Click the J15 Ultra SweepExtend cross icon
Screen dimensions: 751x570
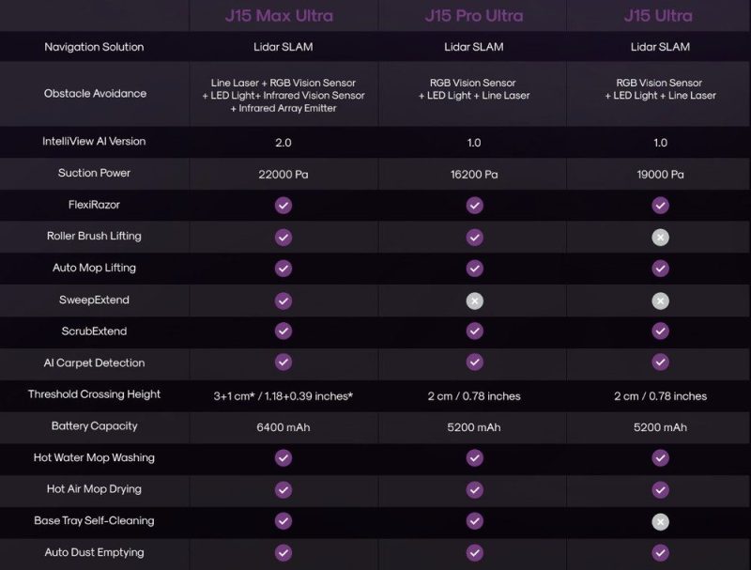click(x=661, y=300)
